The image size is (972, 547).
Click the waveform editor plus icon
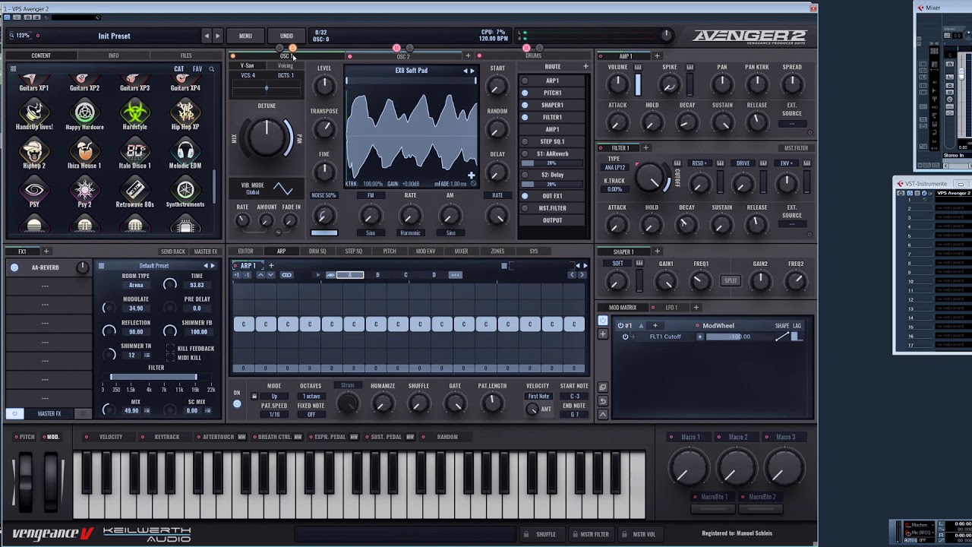[x=472, y=175]
